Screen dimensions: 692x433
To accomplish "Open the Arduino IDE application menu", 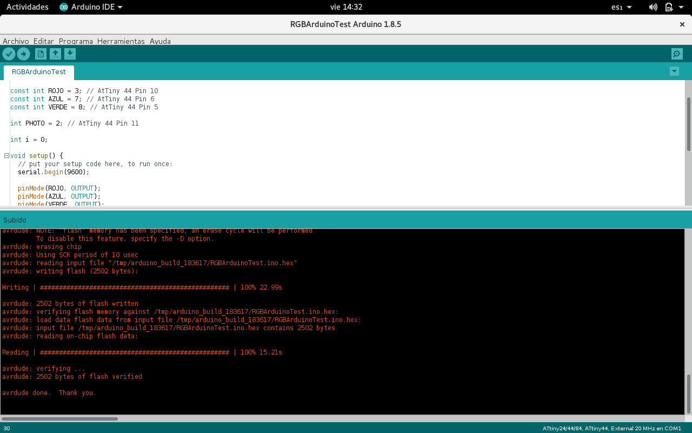I will [x=91, y=7].
